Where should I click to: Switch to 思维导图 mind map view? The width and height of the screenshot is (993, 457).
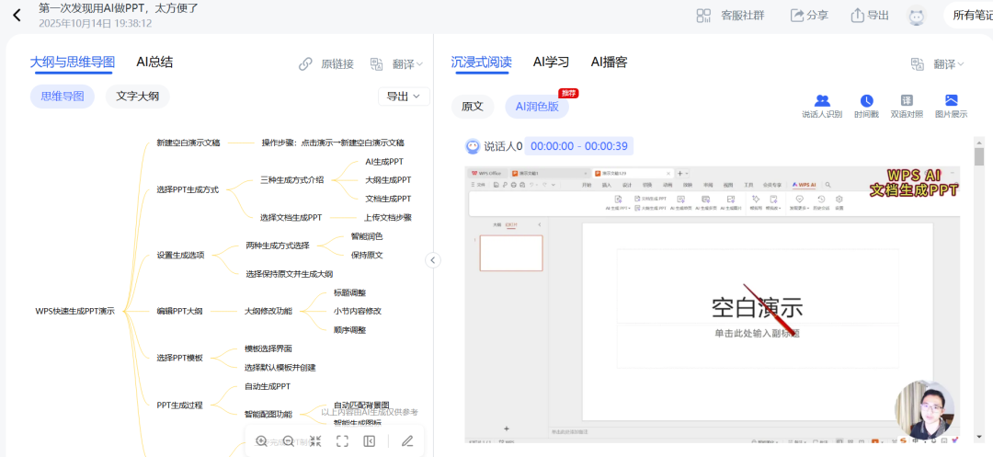[x=63, y=97]
